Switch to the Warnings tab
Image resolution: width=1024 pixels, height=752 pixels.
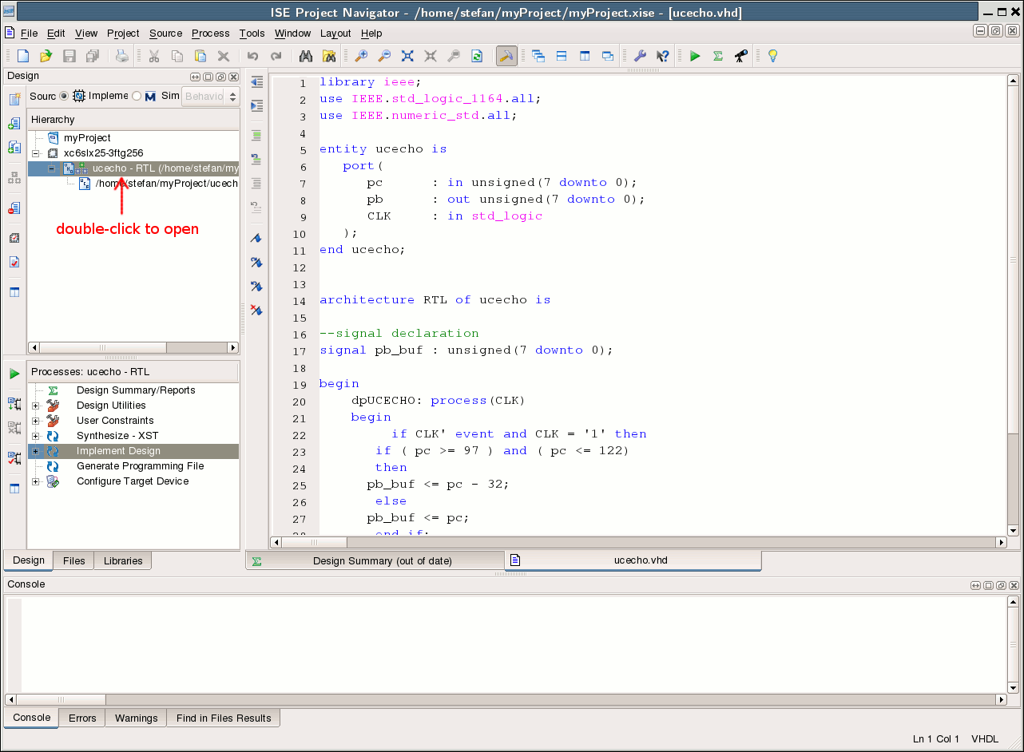(136, 718)
